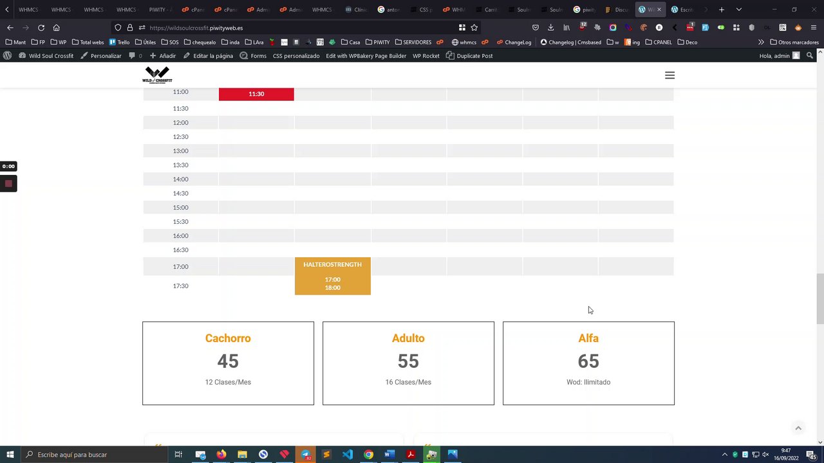Open the browser home icon
This screenshot has height=463, width=824.
57,28
